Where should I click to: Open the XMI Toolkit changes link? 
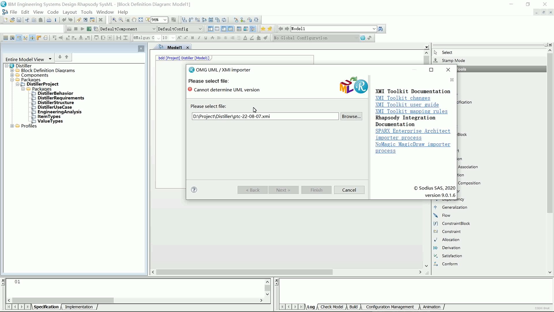coord(403,98)
